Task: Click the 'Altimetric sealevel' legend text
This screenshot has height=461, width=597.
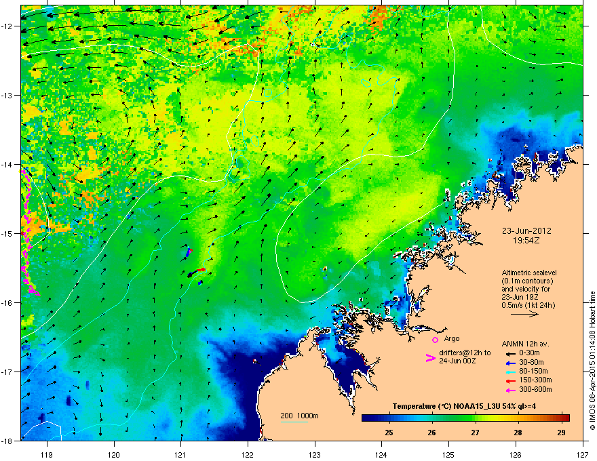Action: coord(529,273)
